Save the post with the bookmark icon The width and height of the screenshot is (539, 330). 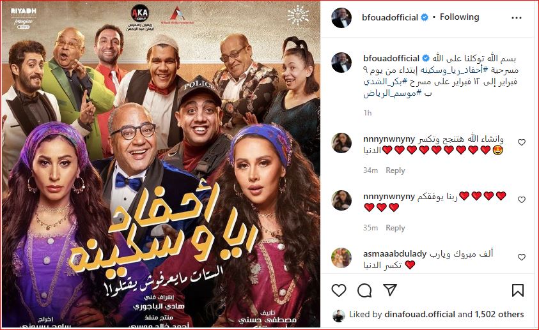(x=518, y=290)
